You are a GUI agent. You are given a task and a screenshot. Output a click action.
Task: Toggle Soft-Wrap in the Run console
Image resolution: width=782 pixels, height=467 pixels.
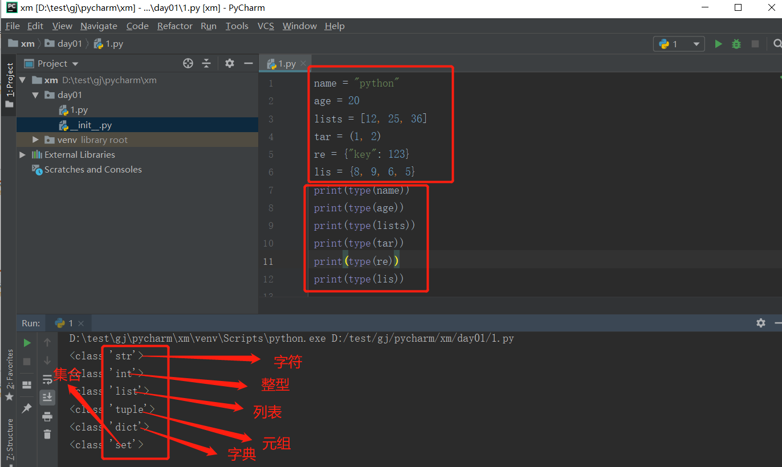tap(47, 379)
